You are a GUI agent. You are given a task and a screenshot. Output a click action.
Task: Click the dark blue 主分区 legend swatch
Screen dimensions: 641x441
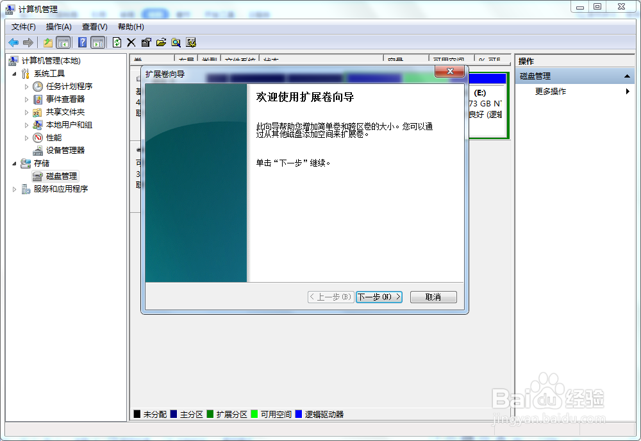click(x=173, y=414)
